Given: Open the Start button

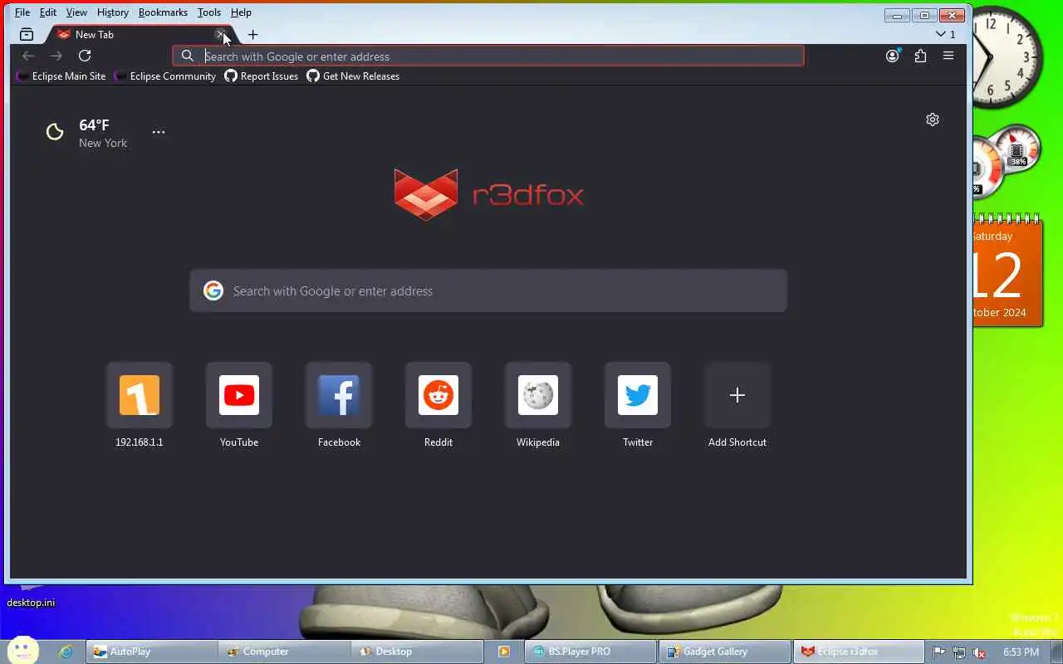Looking at the screenshot, I should [x=22, y=650].
